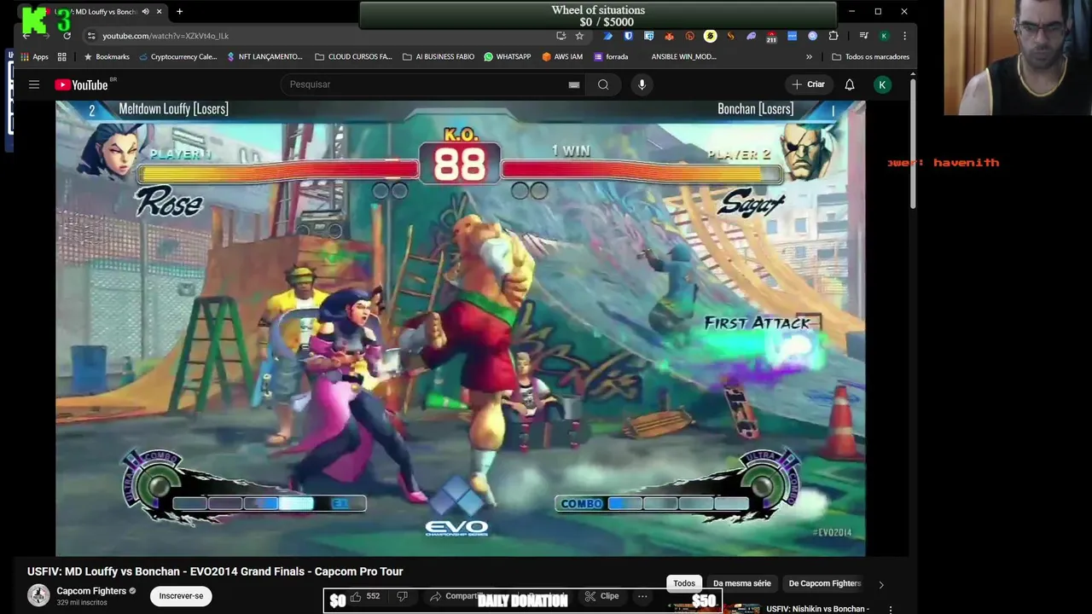Click the search magnifier button
The image size is (1092, 614).
point(603,84)
